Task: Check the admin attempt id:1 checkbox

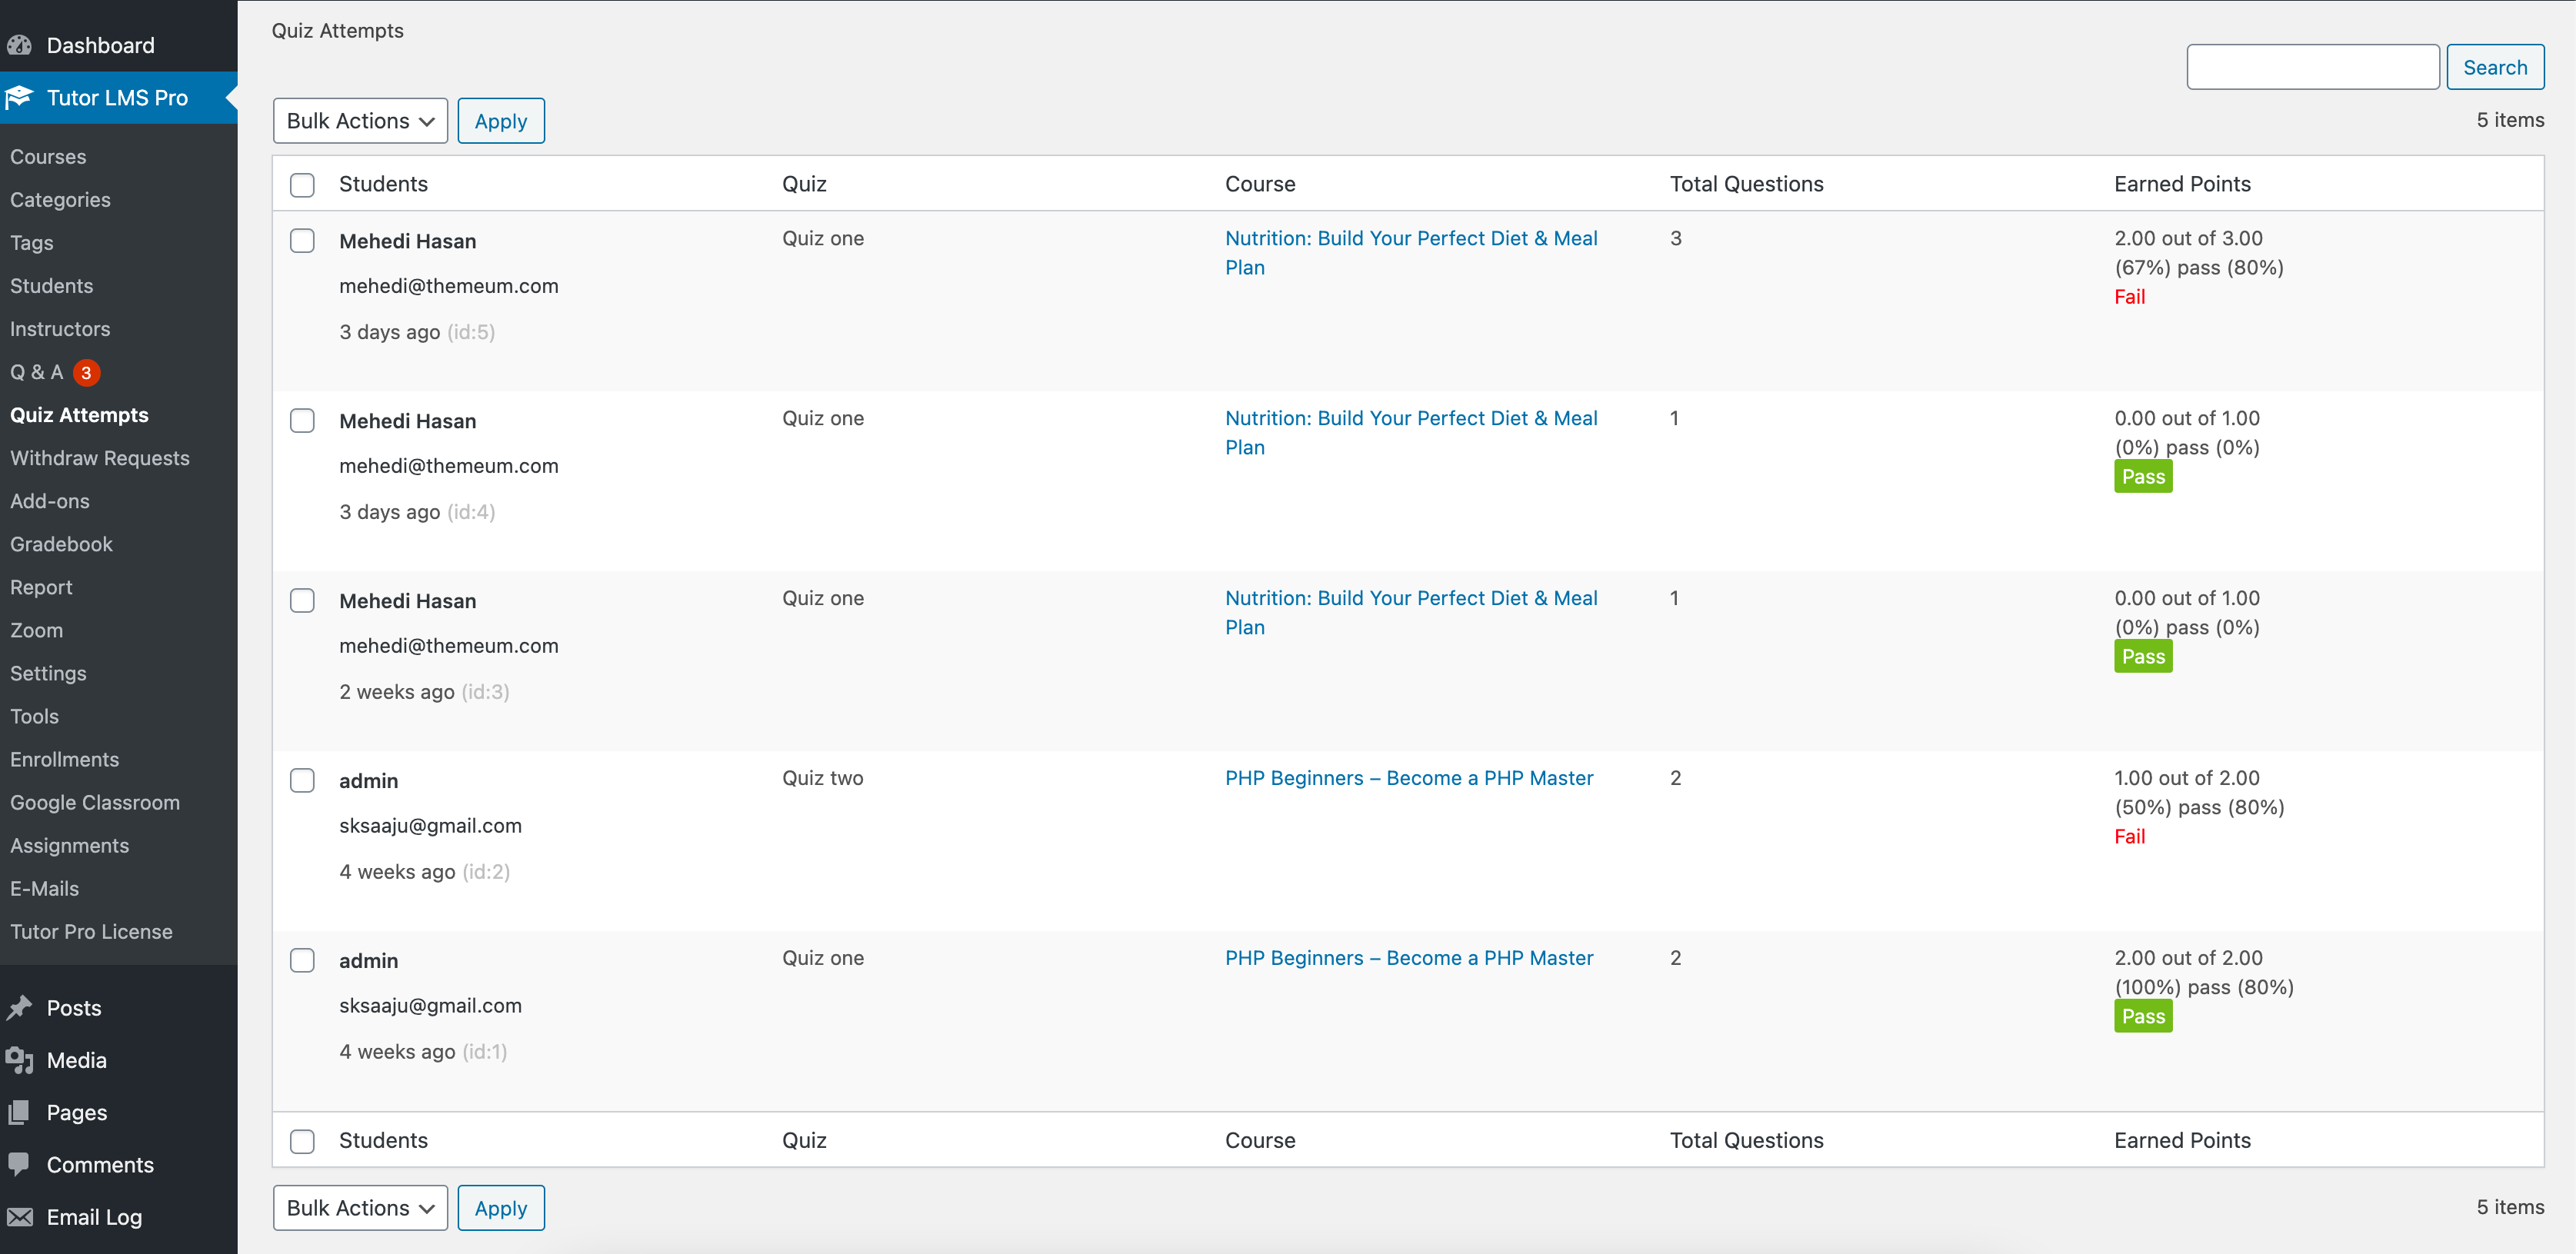Action: pos(302,960)
